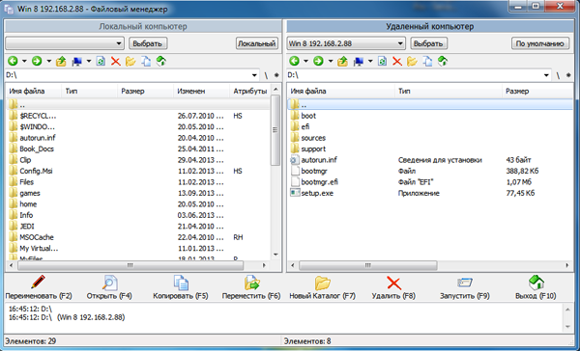Go forward in local computer pane
The width and height of the screenshot is (580, 351).
point(37,61)
